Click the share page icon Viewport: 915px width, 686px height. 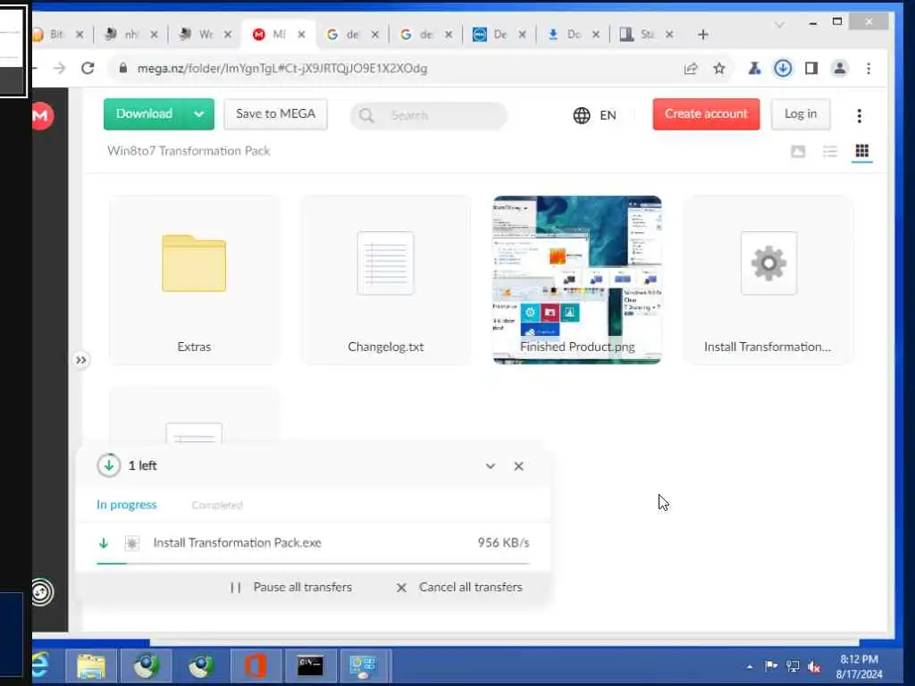[691, 69]
